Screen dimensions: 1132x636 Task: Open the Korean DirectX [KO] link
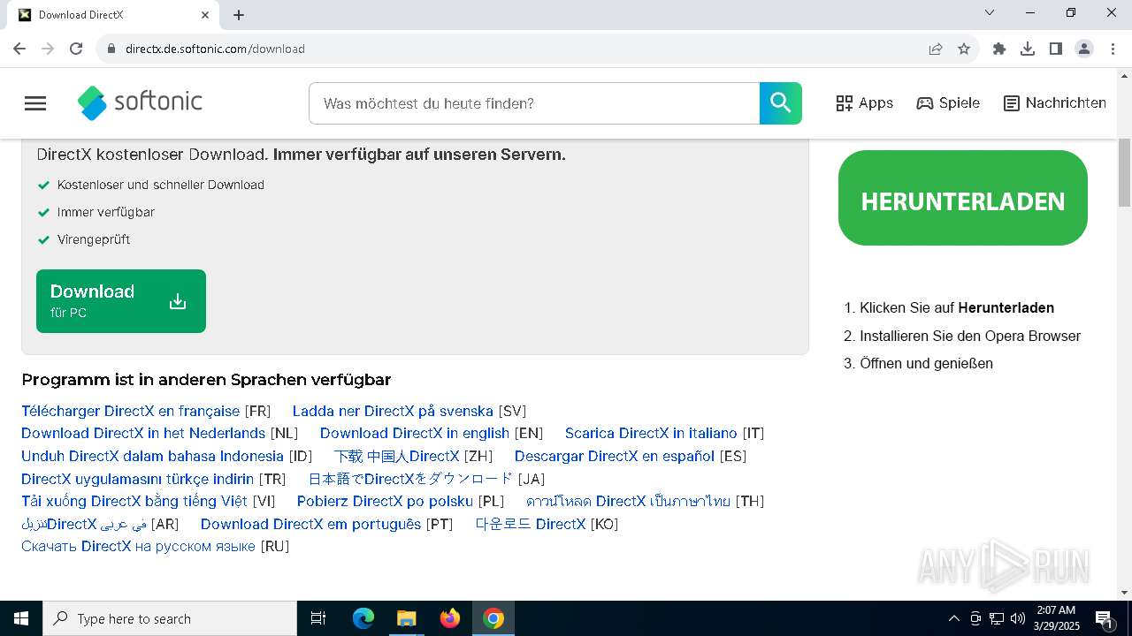[531, 524]
